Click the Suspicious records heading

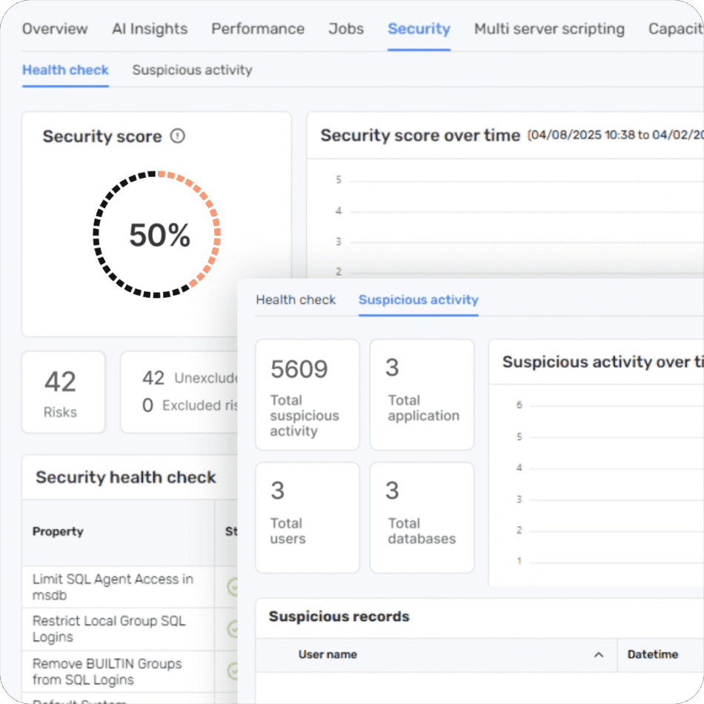[339, 617]
